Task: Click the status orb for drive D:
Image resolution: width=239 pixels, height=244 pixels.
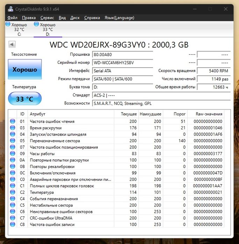Action: (x=36, y=24)
